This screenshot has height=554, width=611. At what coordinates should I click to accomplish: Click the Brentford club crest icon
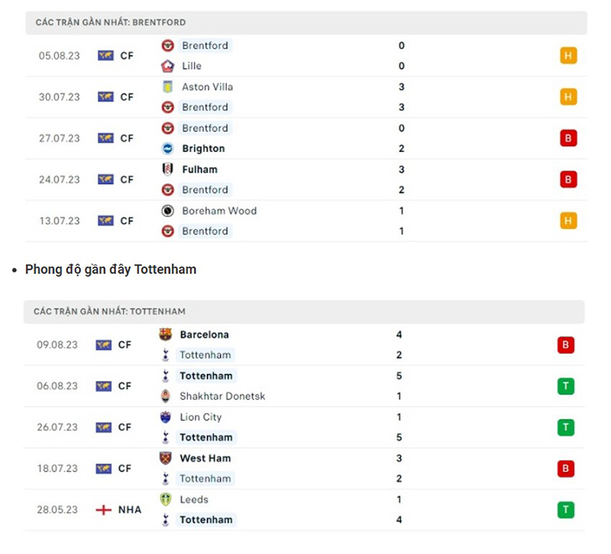169,46
